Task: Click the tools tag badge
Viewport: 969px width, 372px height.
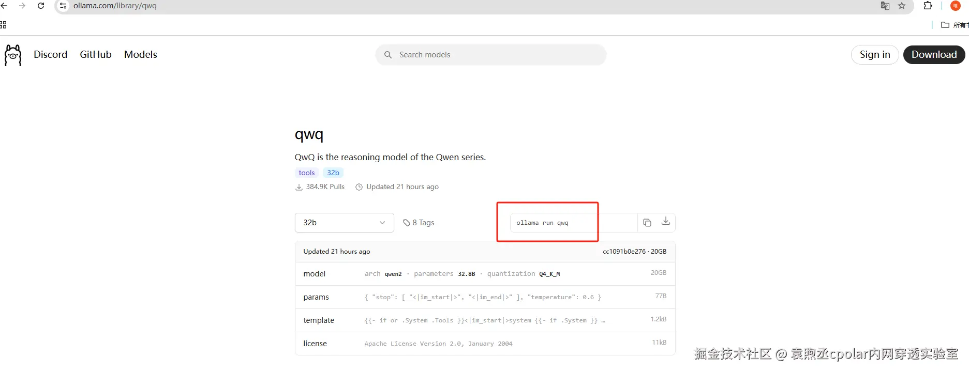Action: (307, 173)
